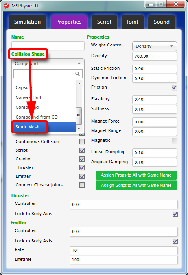The height and width of the screenshot is (275, 188).
Task: Enable the Magnetic checkbox
Action: [174, 141]
